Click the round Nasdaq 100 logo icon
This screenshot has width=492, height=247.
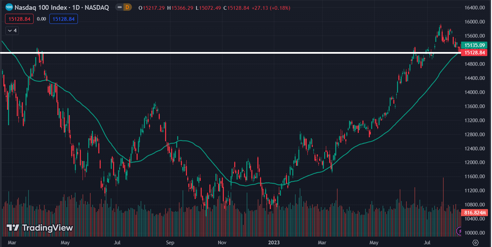pos(9,7)
